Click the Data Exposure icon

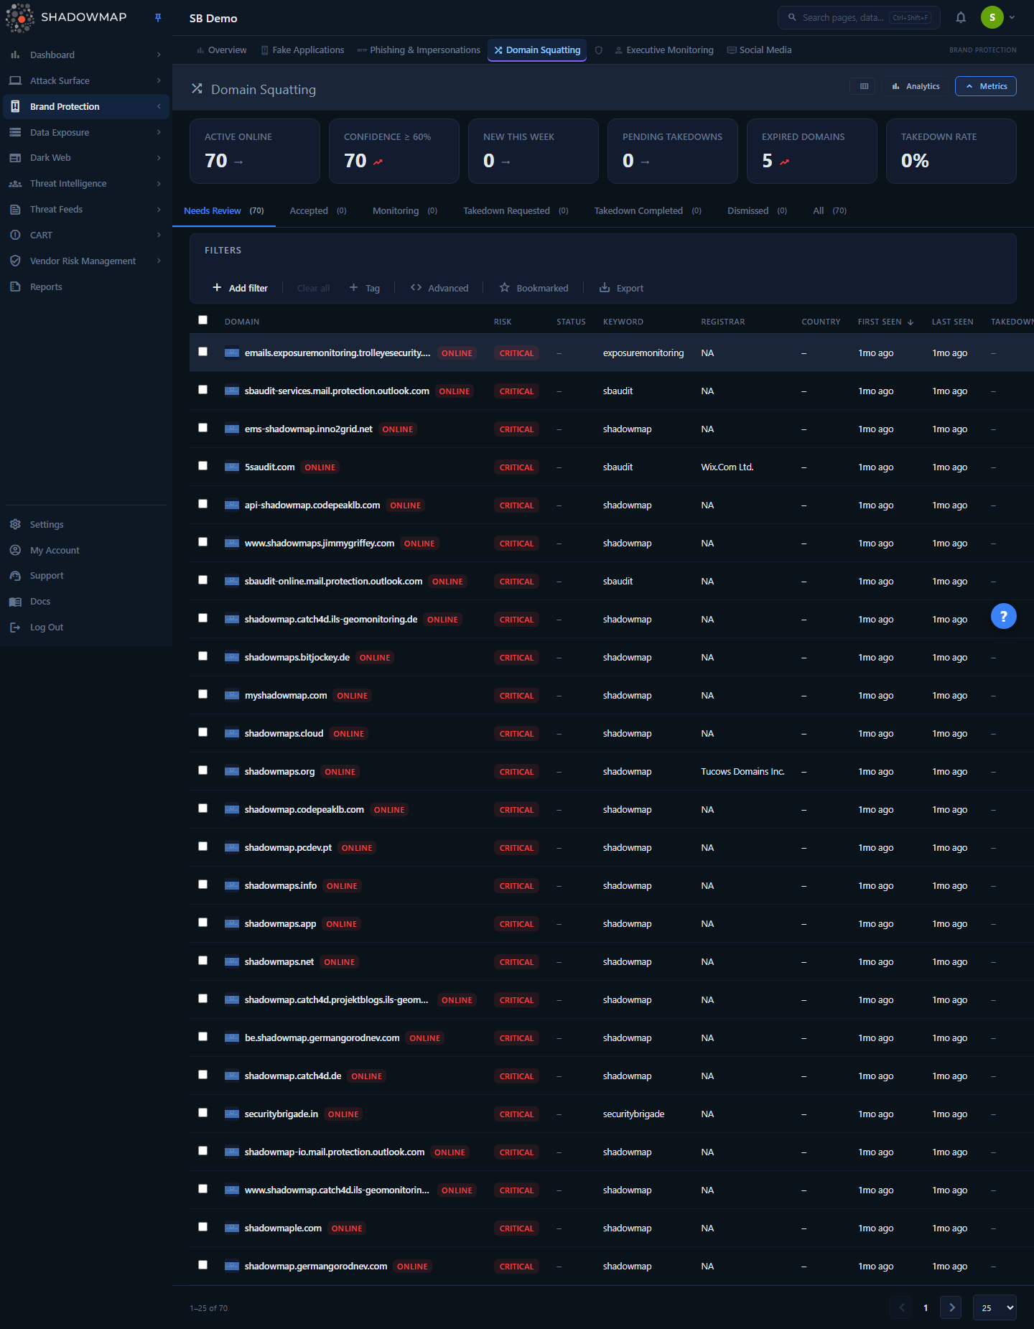[x=15, y=132]
